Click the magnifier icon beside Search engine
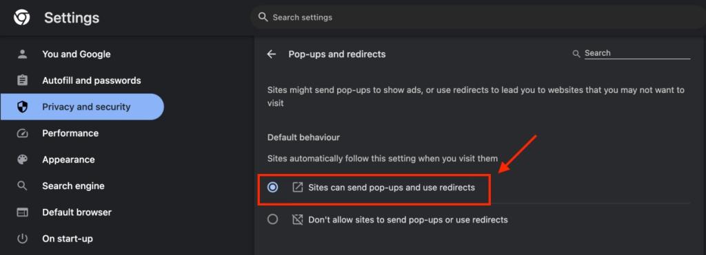The image size is (706, 255). click(22, 186)
